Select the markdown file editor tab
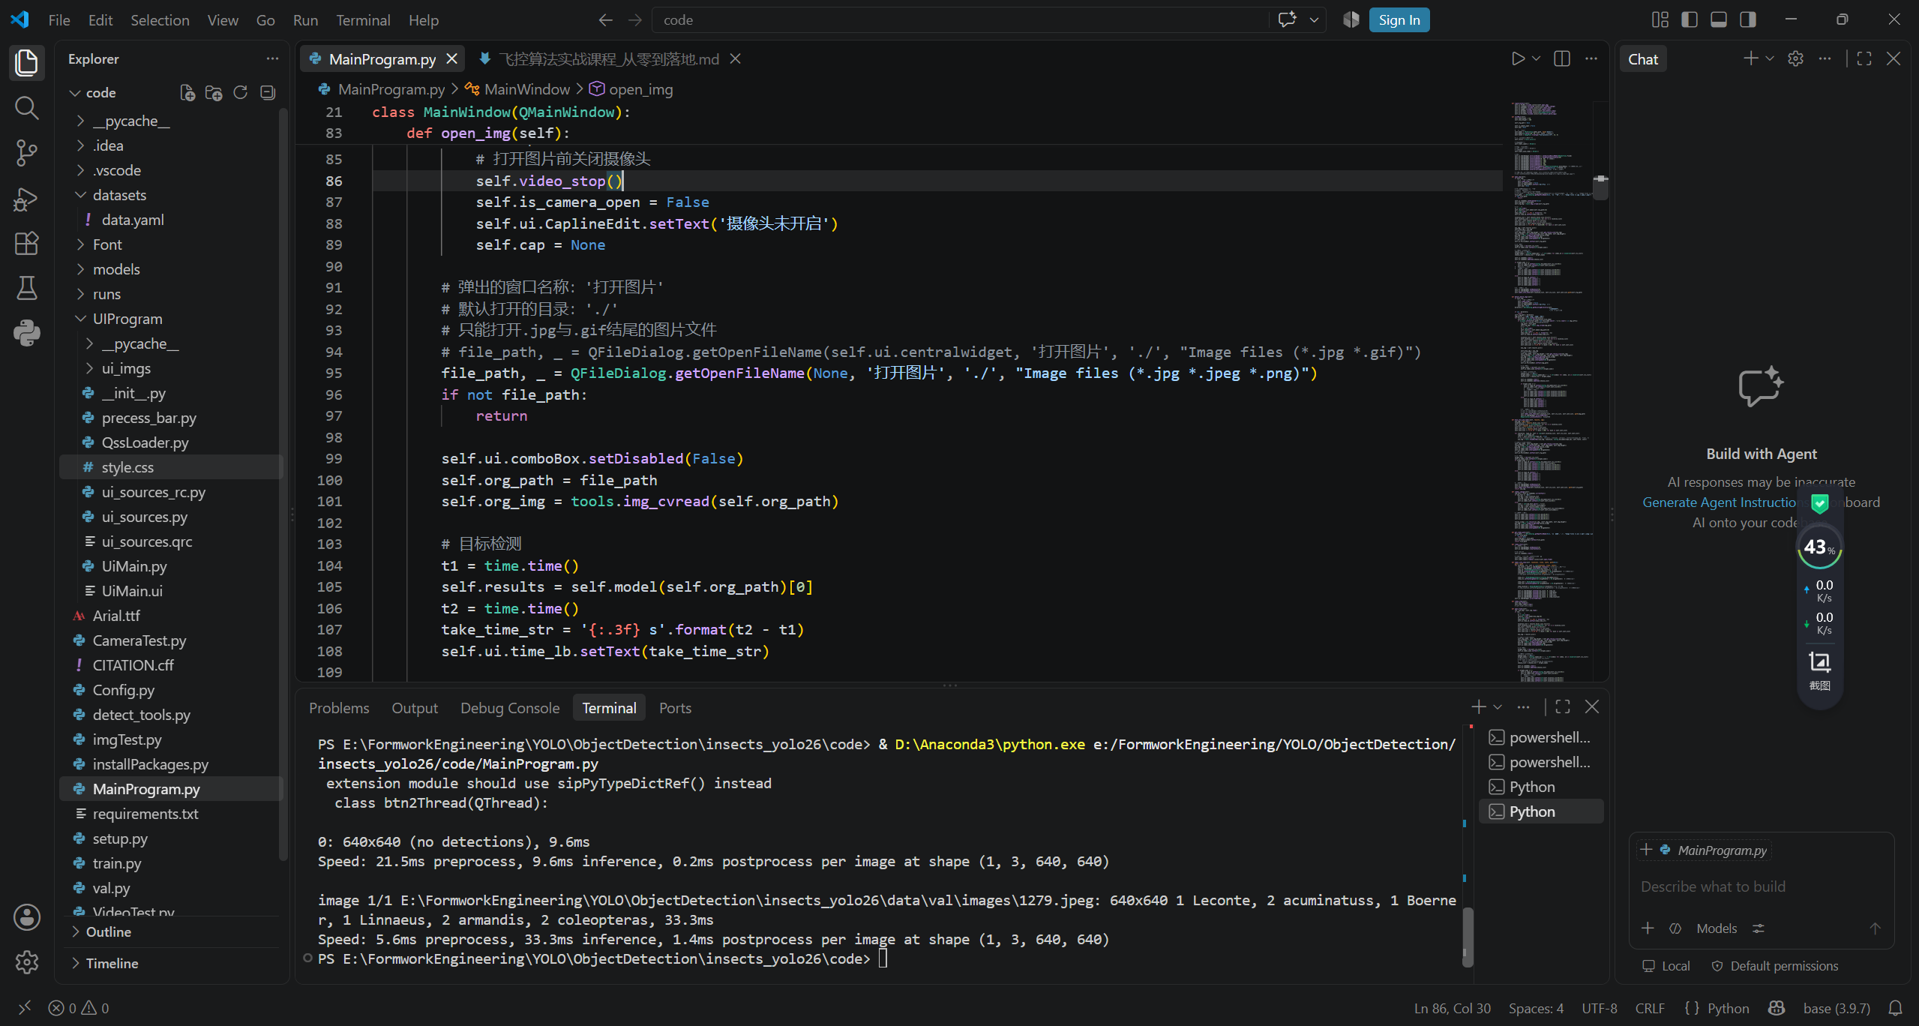Viewport: 1919px width, 1026px height. (610, 58)
